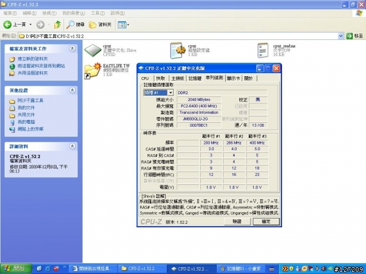Launch Internet Explorer from Quick Launch
Viewport: 366px width, 274px height.
point(47,269)
